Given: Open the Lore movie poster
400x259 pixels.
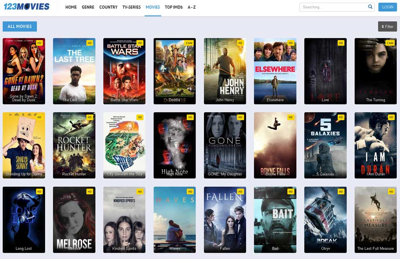Looking at the screenshot, I should coord(325,71).
